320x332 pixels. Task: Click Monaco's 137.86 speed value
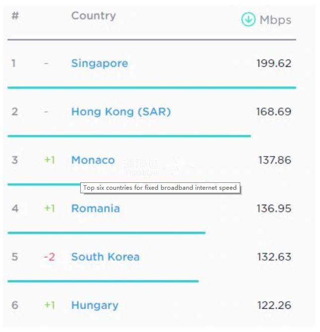pyautogui.click(x=274, y=160)
